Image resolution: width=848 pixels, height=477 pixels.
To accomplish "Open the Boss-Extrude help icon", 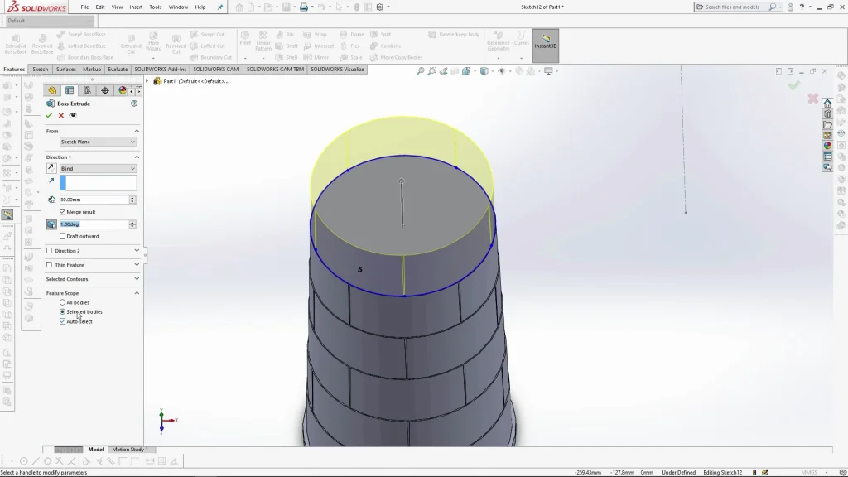I will pyautogui.click(x=134, y=104).
